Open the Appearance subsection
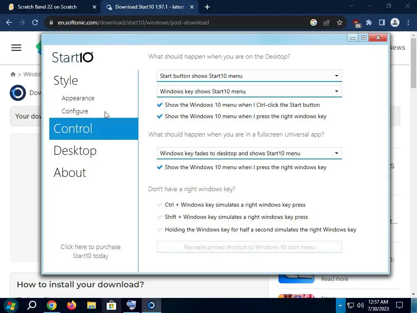The width and height of the screenshot is (417, 313). click(78, 98)
